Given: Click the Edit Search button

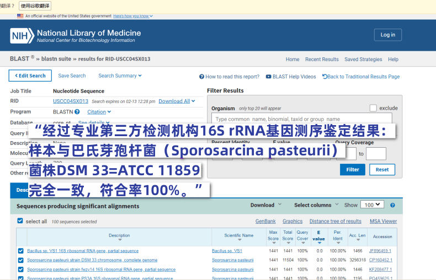Looking at the screenshot, I should tap(30, 76).
